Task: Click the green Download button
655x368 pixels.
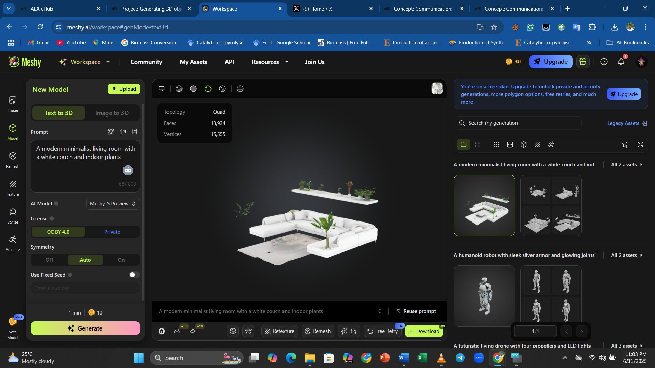Action: click(424, 331)
